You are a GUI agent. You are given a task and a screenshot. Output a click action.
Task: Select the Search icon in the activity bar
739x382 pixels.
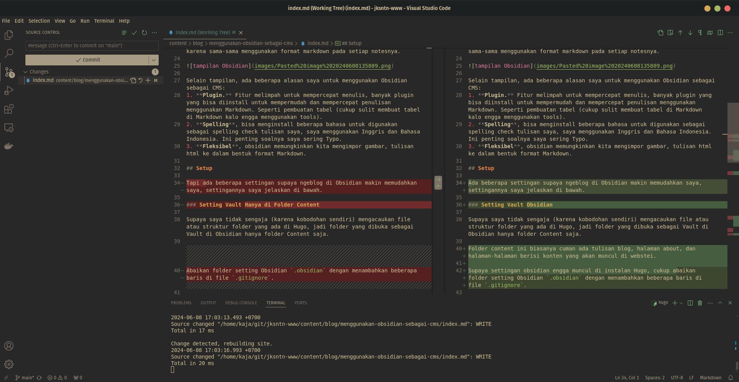(x=9, y=53)
